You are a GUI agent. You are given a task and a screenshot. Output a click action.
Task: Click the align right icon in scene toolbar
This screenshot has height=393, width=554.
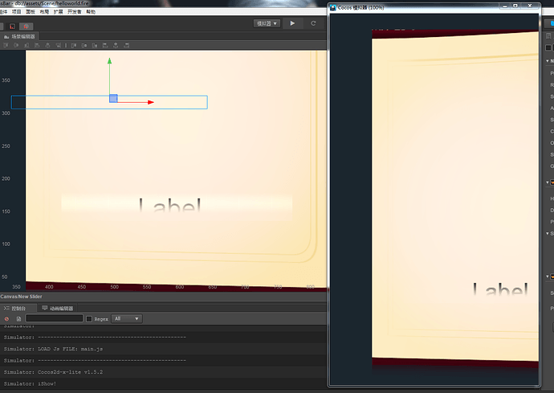coord(59,45)
